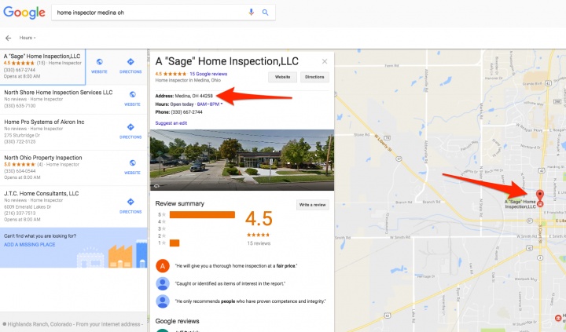566x332 pixels.
Task: Click the red map pin at bottom right corner
Action: pos(558,319)
